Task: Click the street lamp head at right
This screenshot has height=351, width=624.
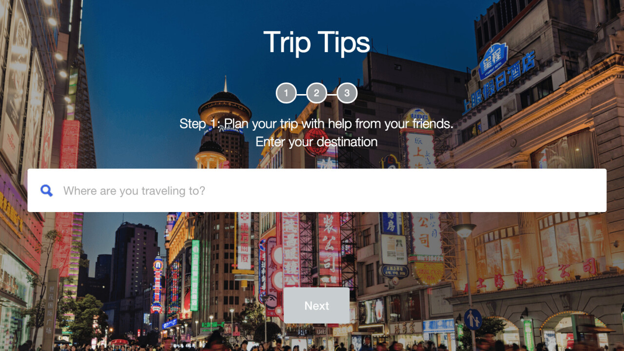Action: point(464,230)
